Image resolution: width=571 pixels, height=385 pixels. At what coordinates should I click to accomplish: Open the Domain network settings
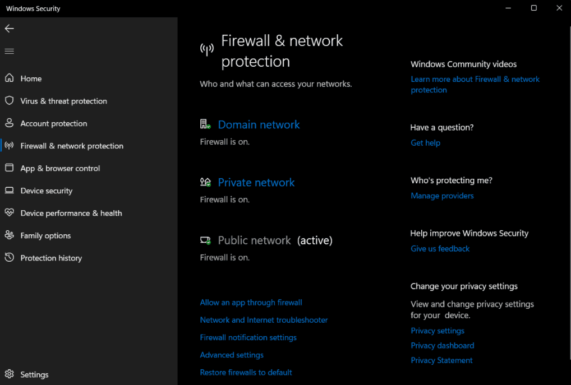[x=259, y=125]
